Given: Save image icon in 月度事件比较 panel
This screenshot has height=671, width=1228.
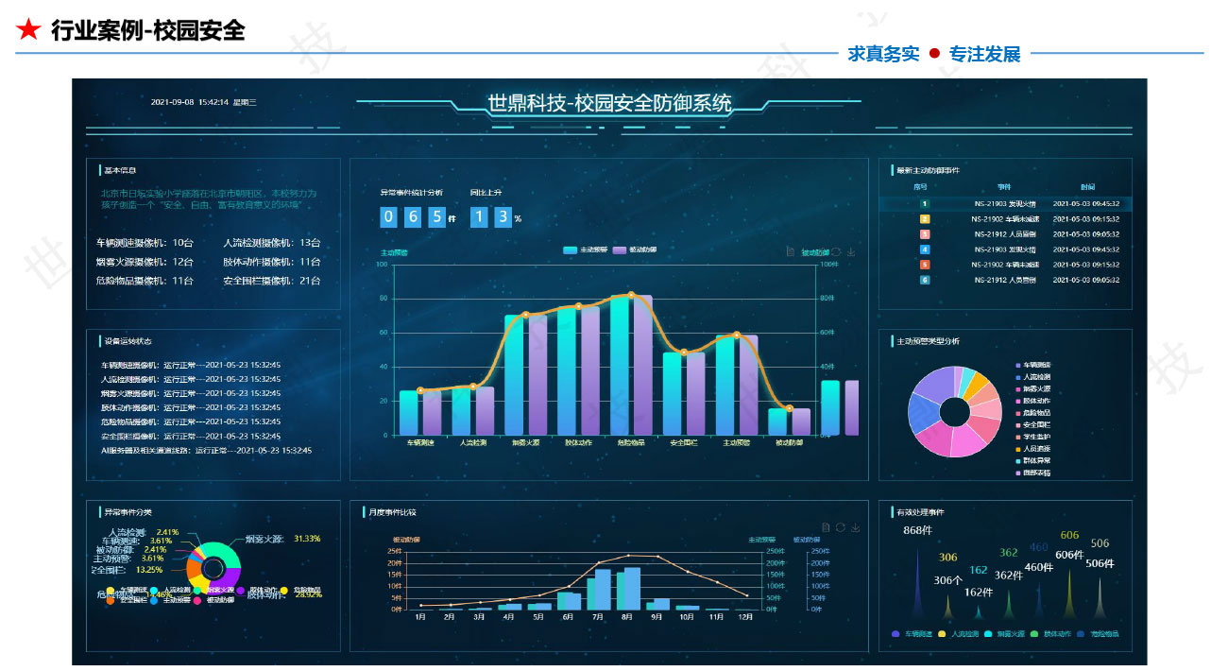Looking at the screenshot, I should click(x=854, y=527).
